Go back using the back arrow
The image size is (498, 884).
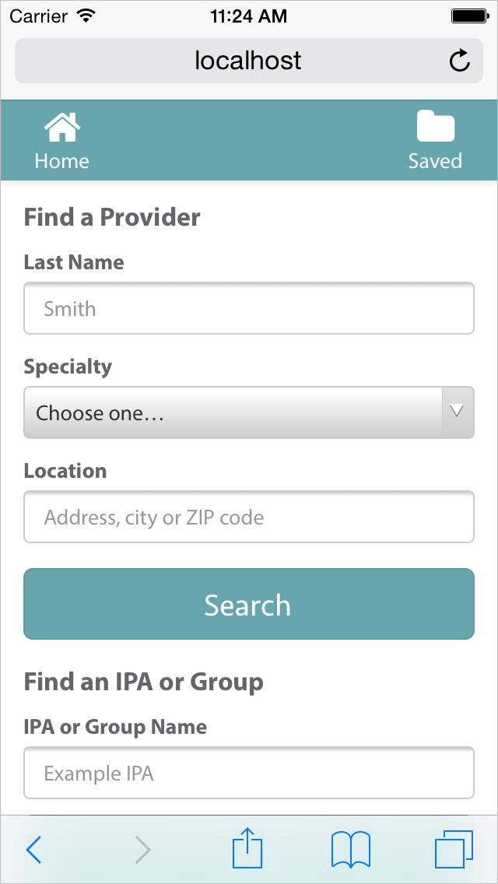[x=34, y=850]
